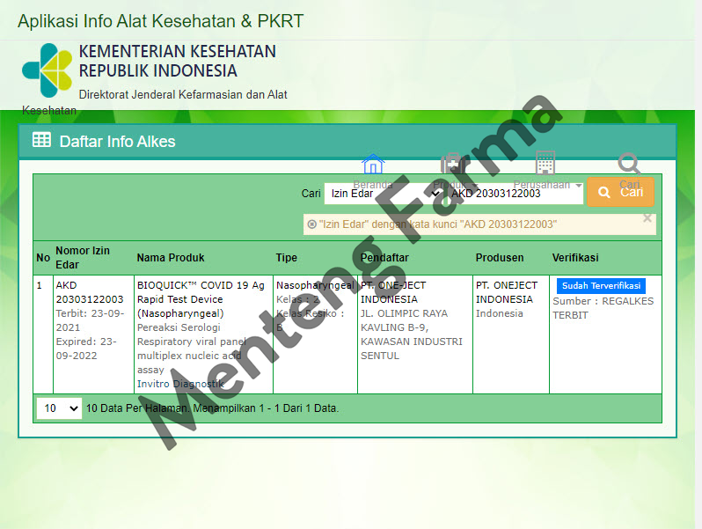Select BIOQUICK COVID 19 Ag product name
This screenshot has width=702, height=529.
point(201,299)
